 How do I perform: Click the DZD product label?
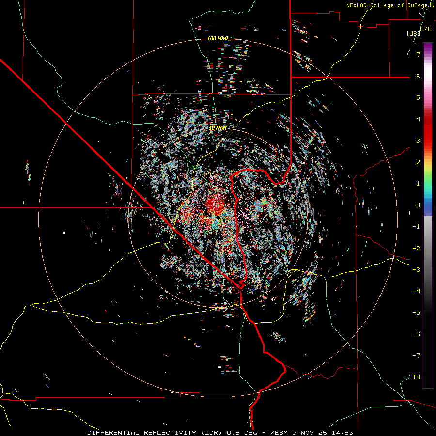point(426,29)
